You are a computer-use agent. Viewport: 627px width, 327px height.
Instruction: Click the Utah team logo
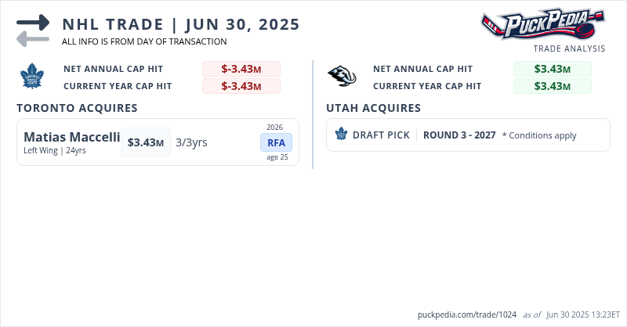(x=342, y=77)
